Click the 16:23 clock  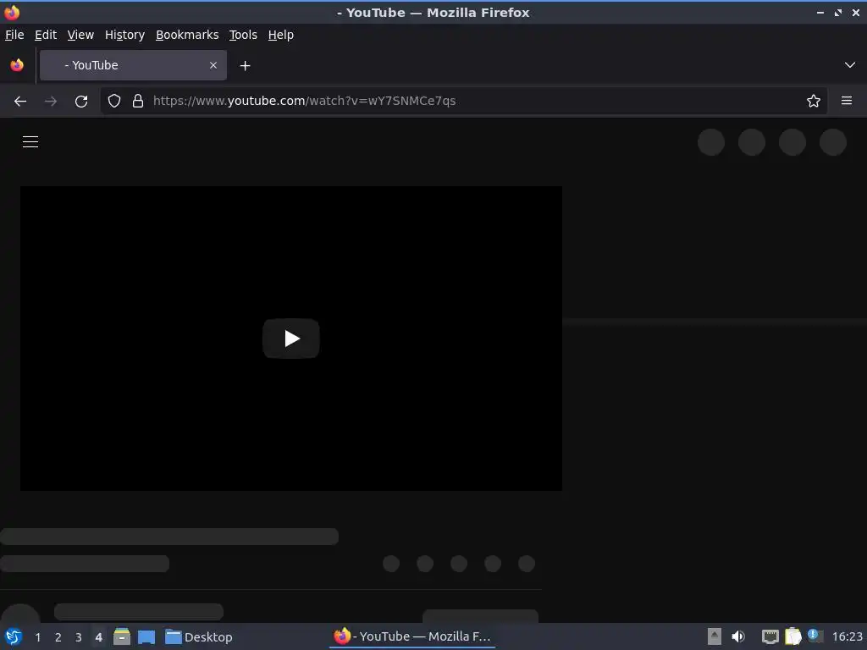tap(847, 636)
